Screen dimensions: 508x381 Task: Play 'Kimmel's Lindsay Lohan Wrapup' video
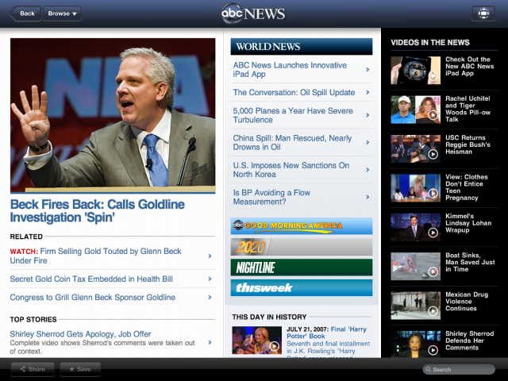(x=415, y=227)
